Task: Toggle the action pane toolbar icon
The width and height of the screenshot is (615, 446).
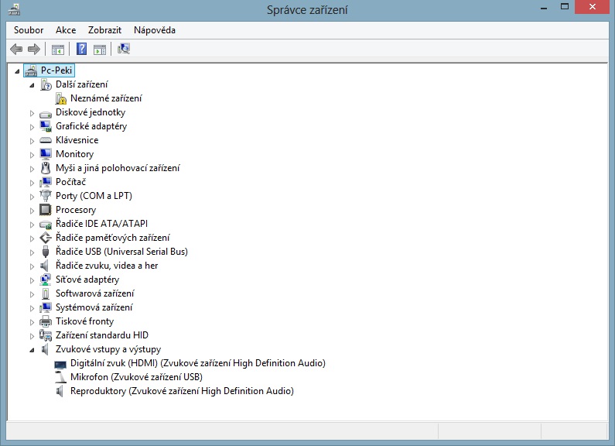Action: (100, 50)
